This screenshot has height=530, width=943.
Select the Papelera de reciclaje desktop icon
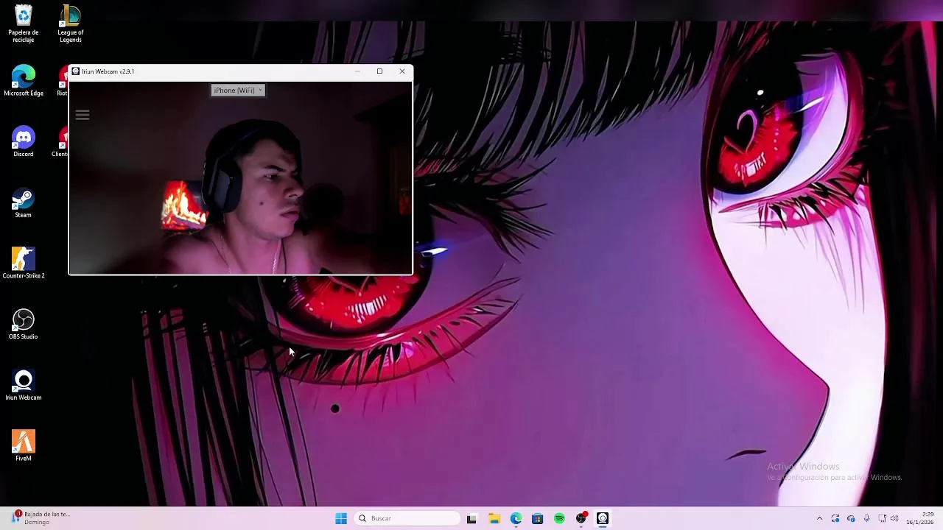[x=23, y=24]
